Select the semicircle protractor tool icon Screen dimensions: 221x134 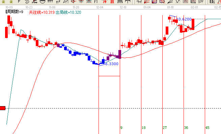pos(43,2)
